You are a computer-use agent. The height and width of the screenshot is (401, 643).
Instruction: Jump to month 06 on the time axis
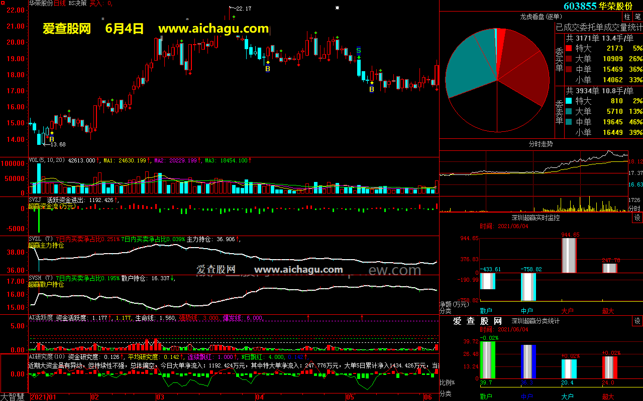click(428, 397)
